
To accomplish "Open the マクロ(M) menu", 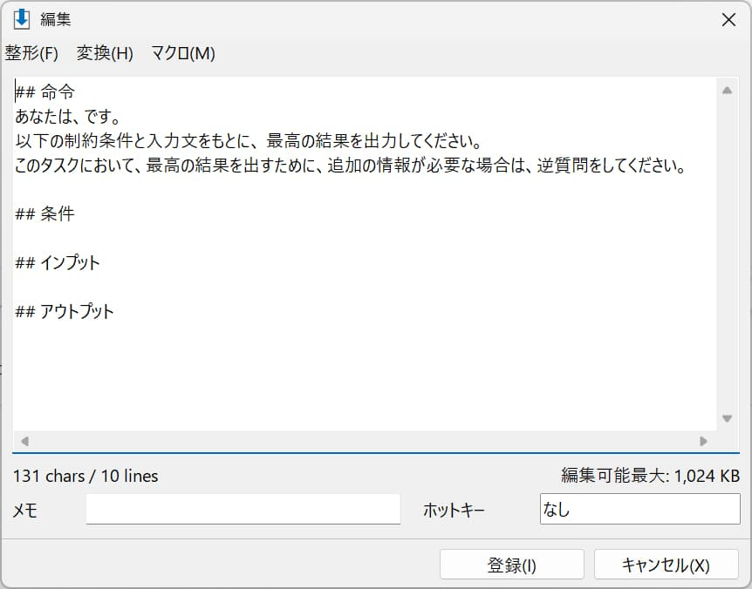I will click(x=182, y=52).
